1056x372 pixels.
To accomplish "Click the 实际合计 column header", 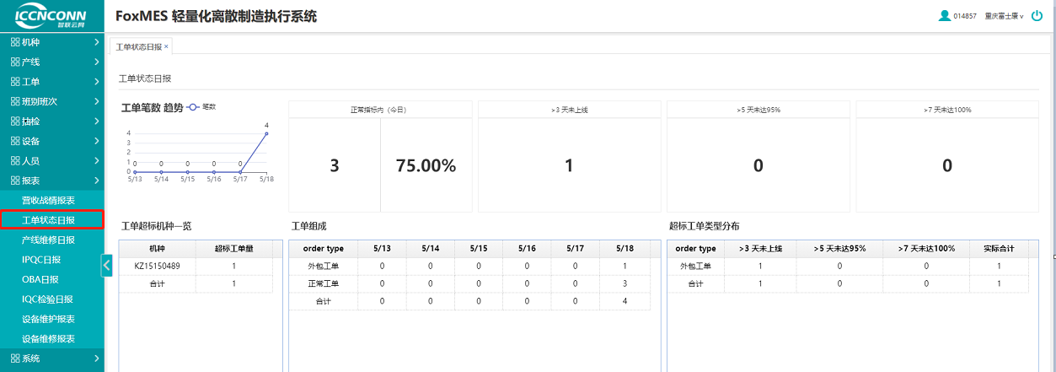I will 999,248.
